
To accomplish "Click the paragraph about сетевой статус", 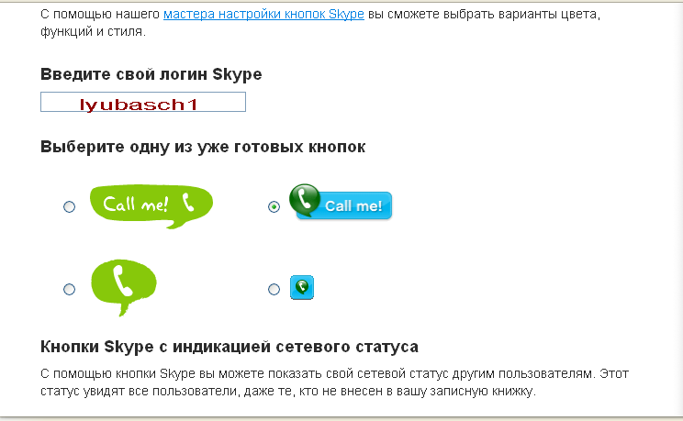I will pos(334,382).
